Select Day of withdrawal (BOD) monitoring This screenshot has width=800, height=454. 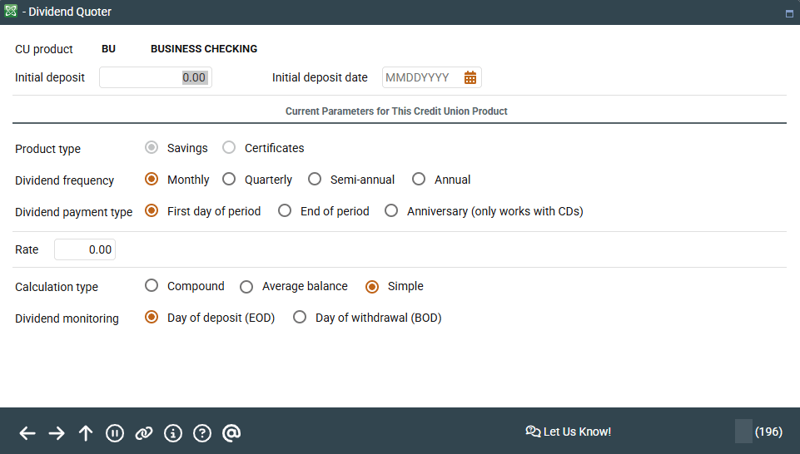[x=300, y=318]
